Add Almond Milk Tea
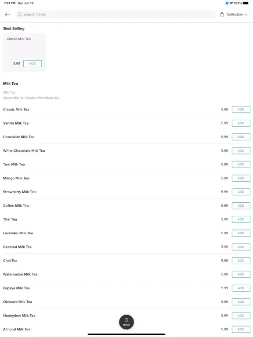 coord(241,329)
